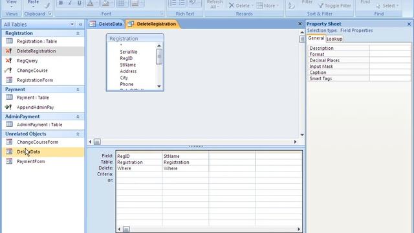Open the Registration : Table object
414x233 pixels.
coord(37,41)
